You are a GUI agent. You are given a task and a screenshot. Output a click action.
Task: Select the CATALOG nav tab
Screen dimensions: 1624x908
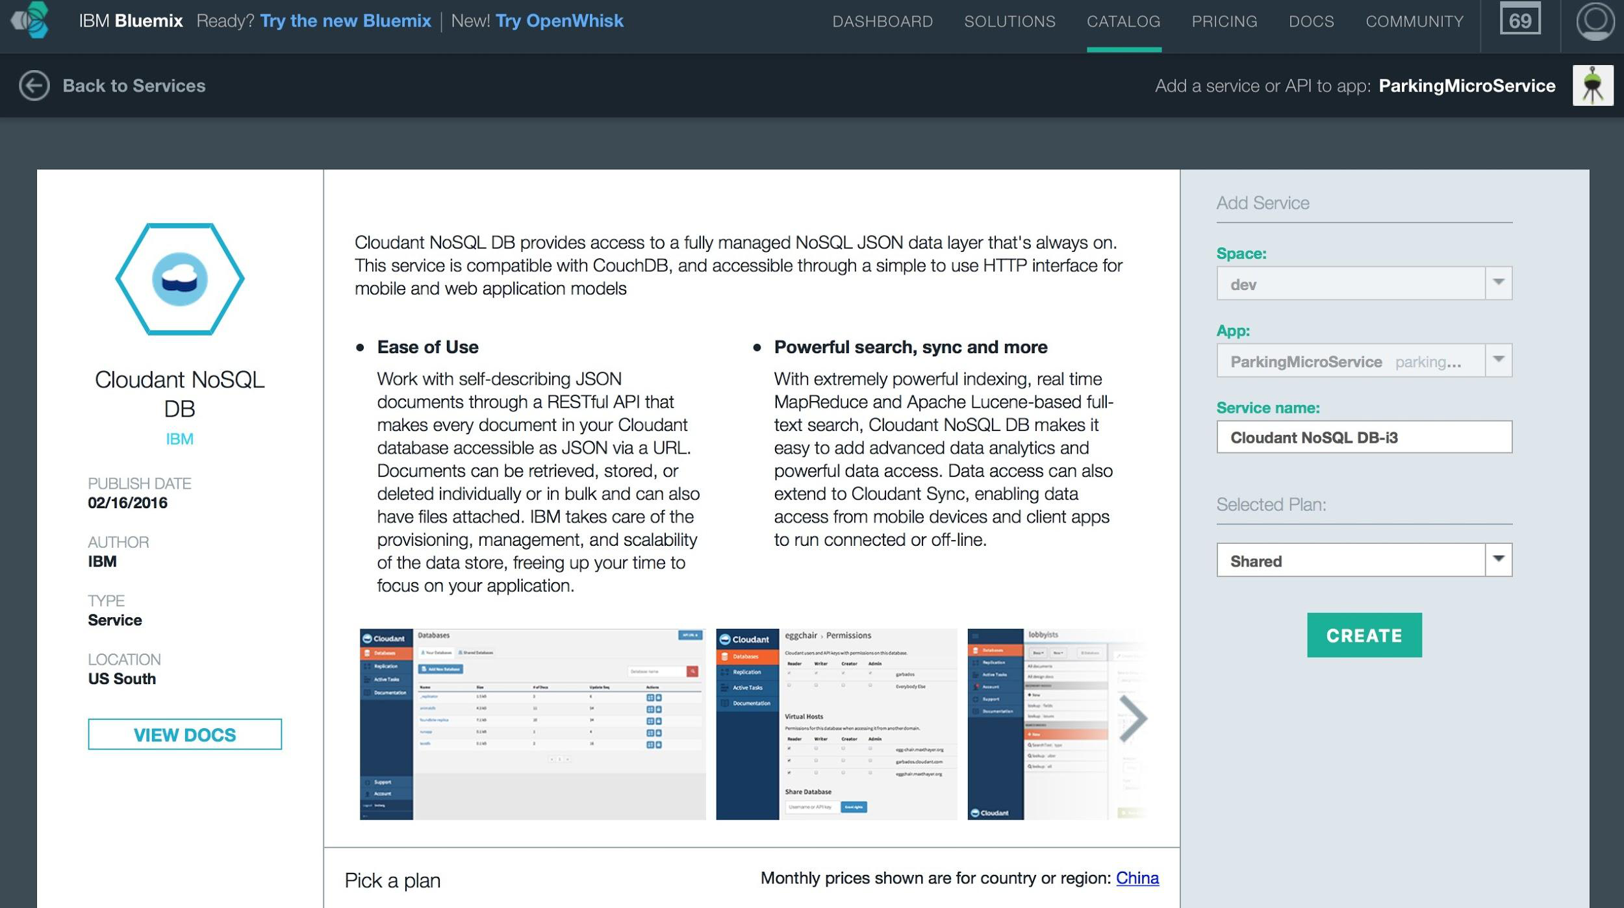(1123, 21)
